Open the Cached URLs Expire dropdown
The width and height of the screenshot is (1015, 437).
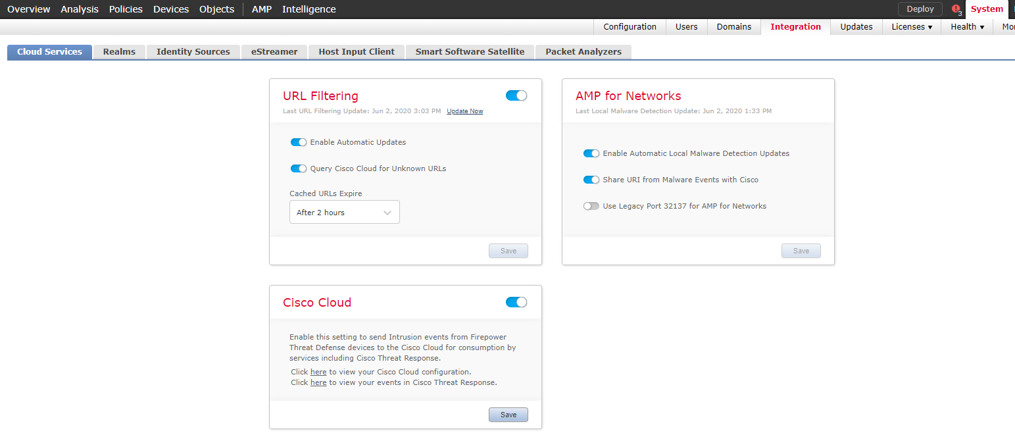pyautogui.click(x=344, y=213)
